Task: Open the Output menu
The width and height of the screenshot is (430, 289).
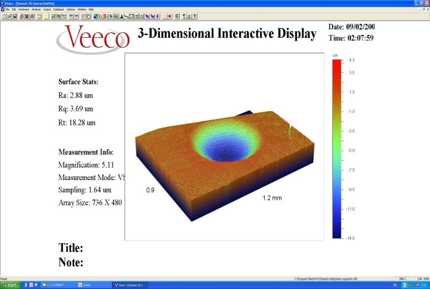Action: [x=47, y=9]
